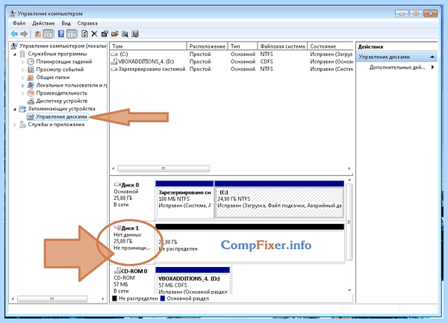This screenshot has width=448, height=323.
Task: Expand the Планировщик заданий tree node
Action: (x=23, y=62)
